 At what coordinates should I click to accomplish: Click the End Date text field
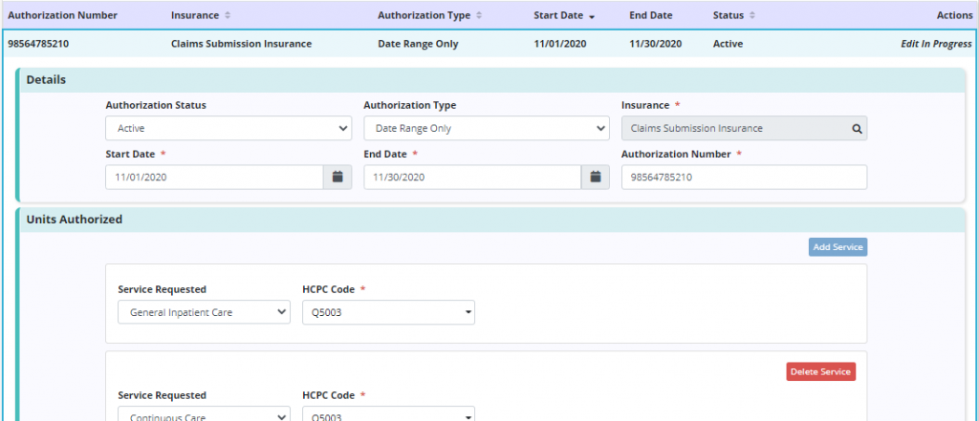point(472,178)
